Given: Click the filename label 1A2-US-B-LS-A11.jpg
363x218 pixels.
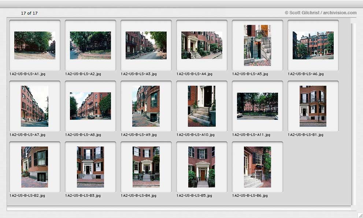Looking at the screenshot, I should [251, 134].
